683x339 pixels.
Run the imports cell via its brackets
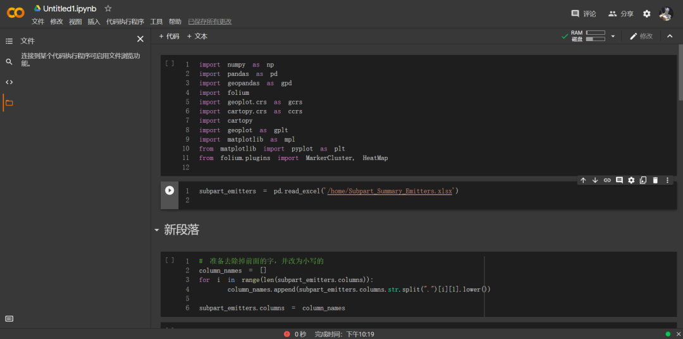(x=169, y=64)
